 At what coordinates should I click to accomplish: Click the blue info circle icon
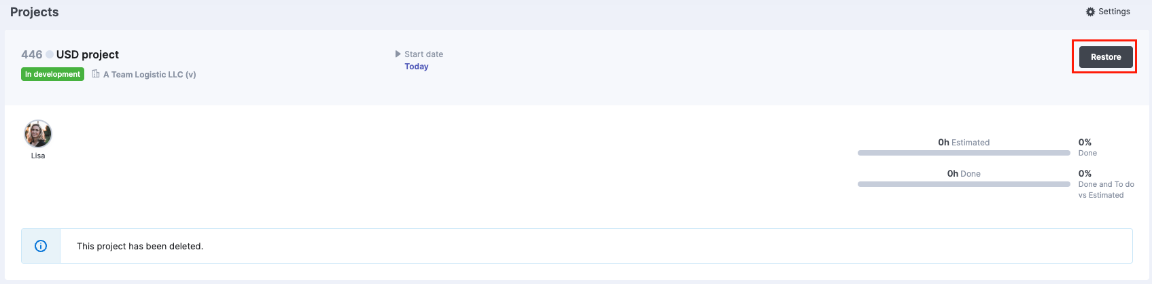coord(41,246)
